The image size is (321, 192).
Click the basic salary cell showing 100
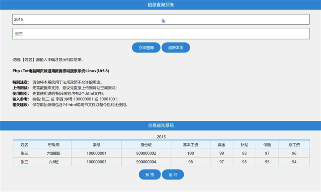(x=190, y=153)
